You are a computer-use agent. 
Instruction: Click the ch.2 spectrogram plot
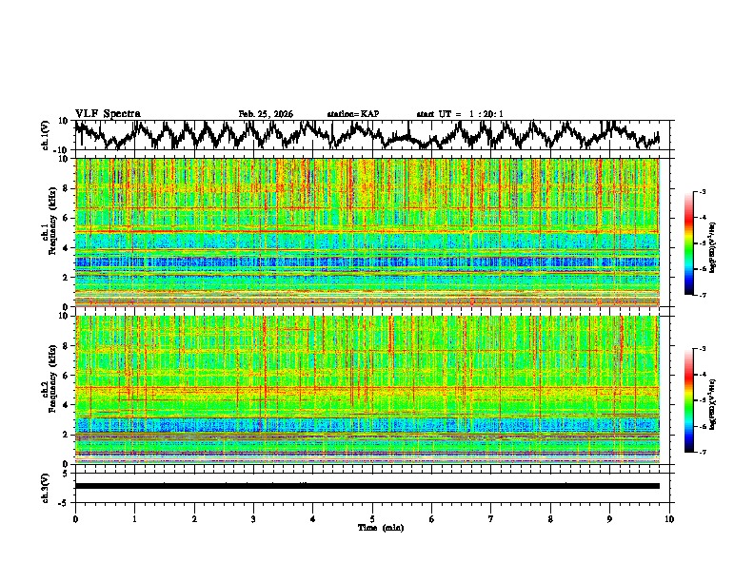[x=367, y=390]
